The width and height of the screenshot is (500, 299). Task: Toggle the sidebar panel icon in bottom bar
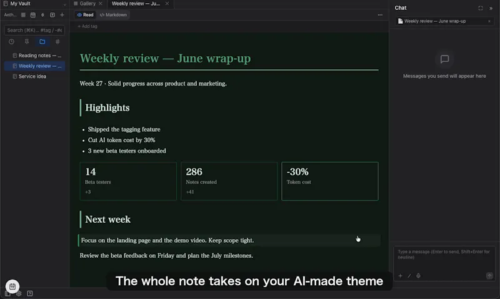[x=7, y=293]
